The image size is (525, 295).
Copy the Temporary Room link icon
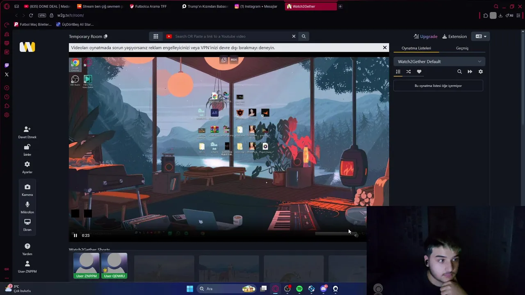point(105,36)
